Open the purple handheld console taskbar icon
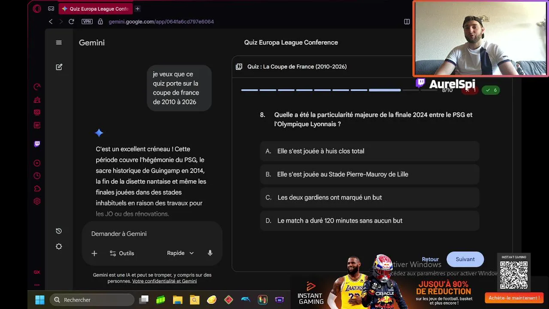 (279, 300)
